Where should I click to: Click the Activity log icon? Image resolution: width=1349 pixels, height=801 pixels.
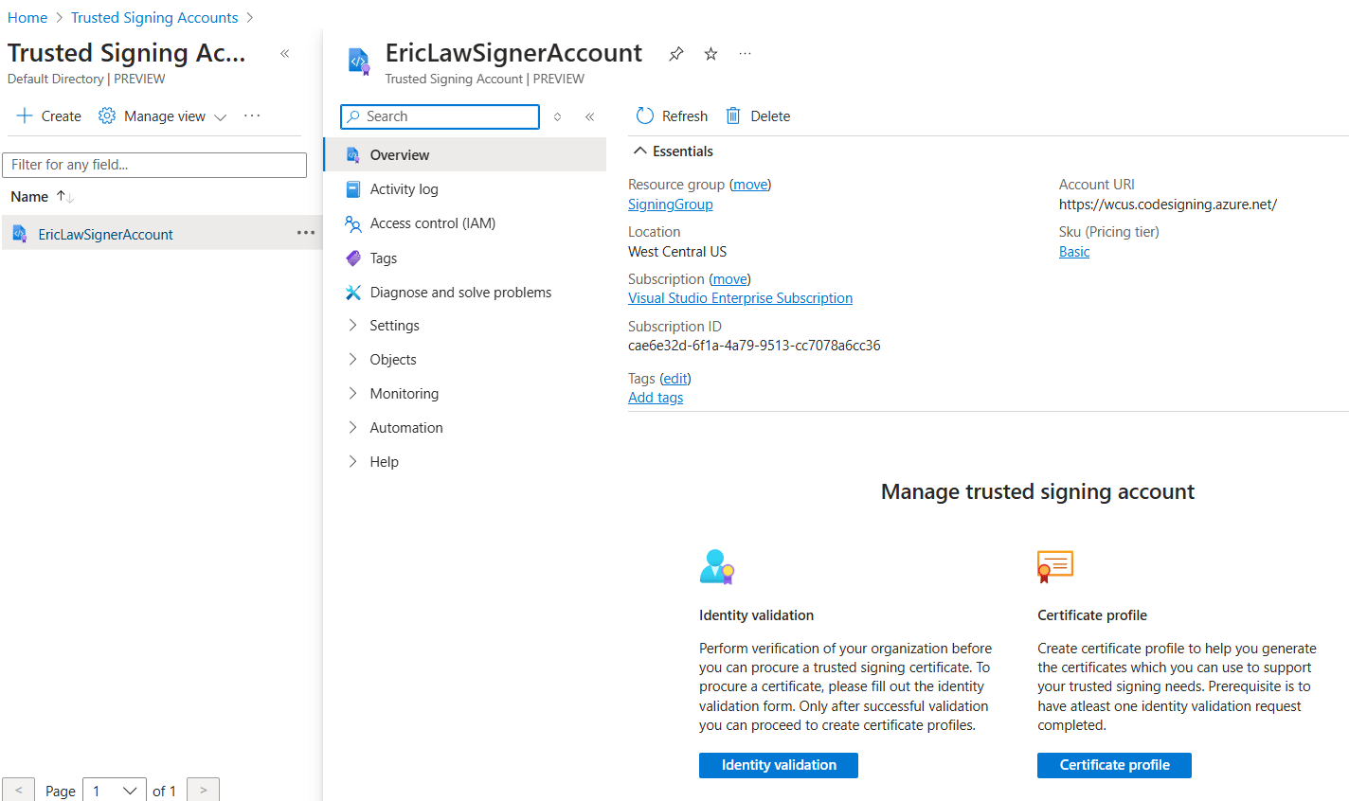352,189
